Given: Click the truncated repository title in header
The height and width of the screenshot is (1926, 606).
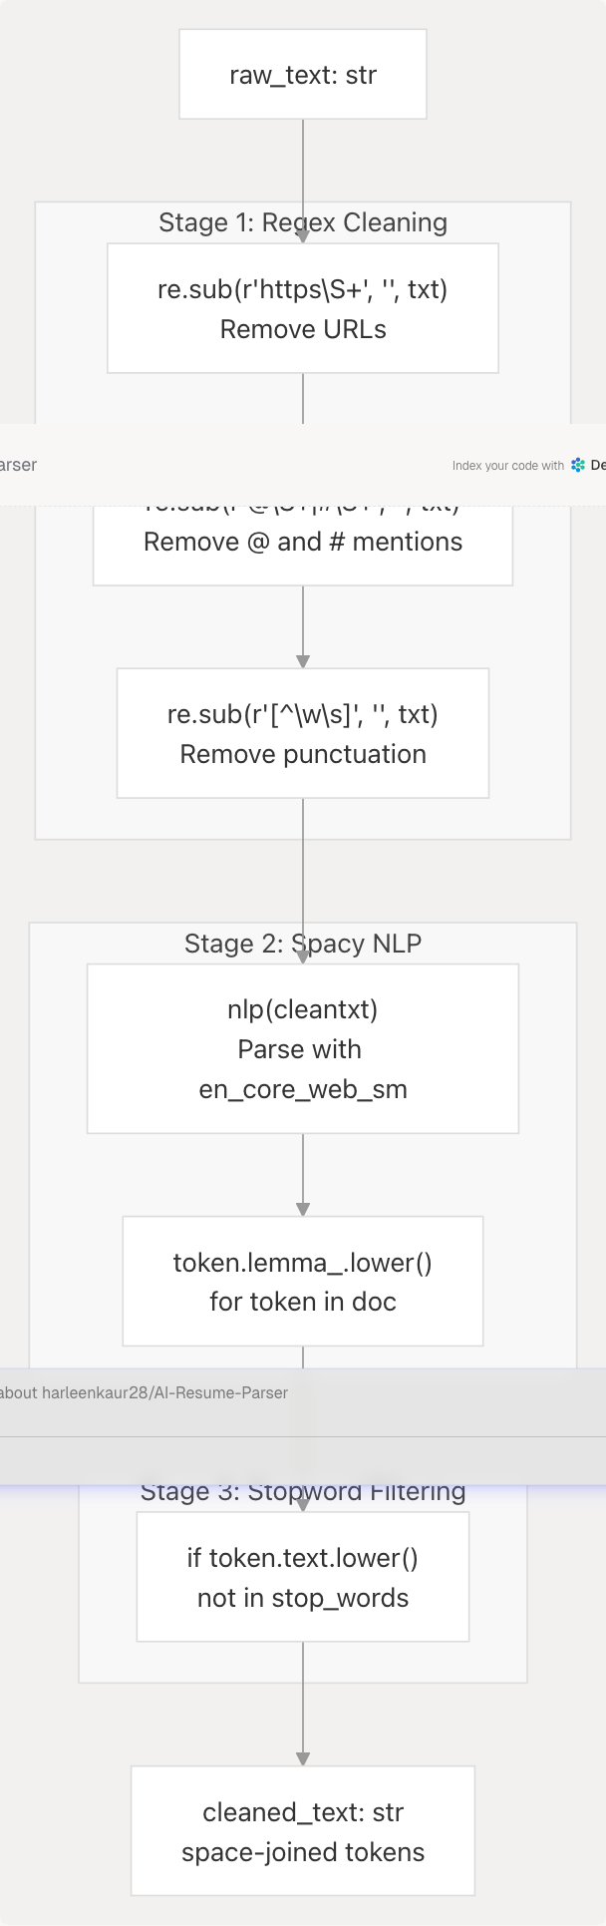Looking at the screenshot, I should [18, 465].
